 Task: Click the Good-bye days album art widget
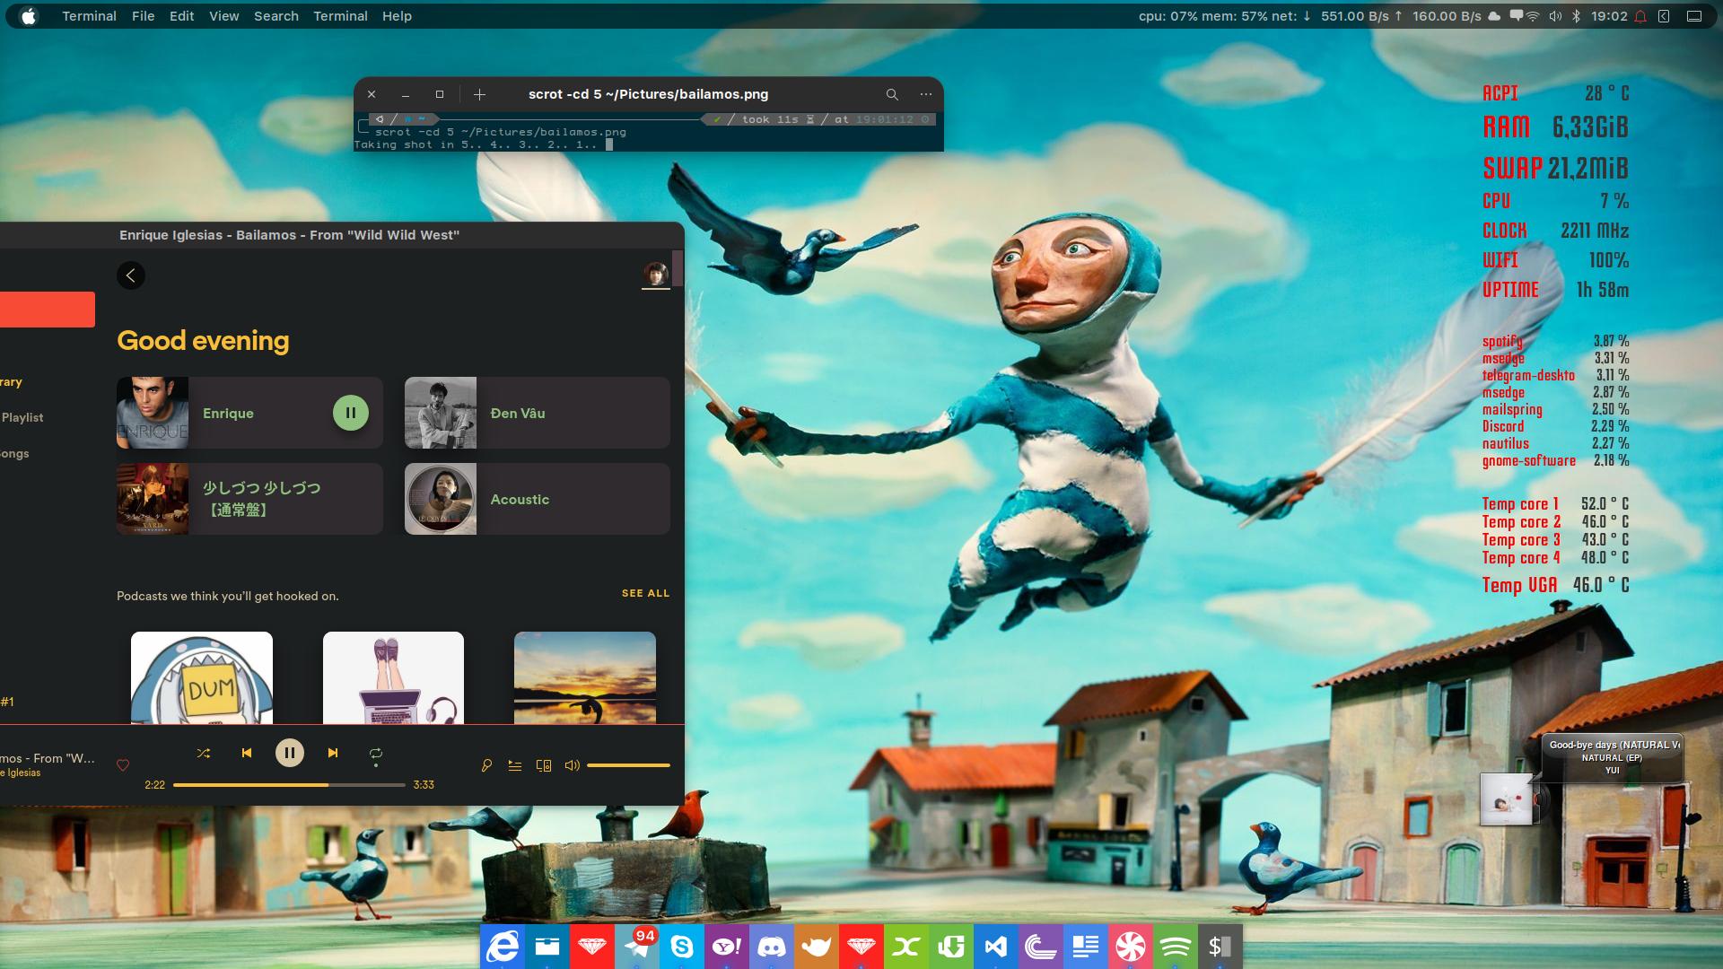[1507, 799]
